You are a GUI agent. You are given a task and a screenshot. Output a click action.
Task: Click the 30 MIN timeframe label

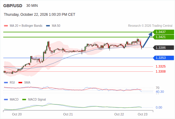pyautogui.click(x=32, y=6)
